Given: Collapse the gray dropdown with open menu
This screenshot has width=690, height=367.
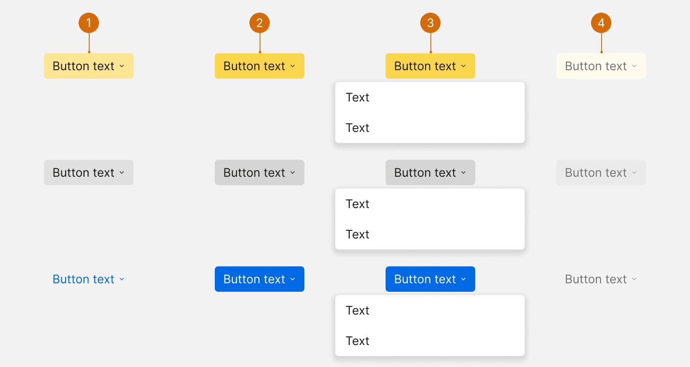Looking at the screenshot, I should tap(430, 173).
